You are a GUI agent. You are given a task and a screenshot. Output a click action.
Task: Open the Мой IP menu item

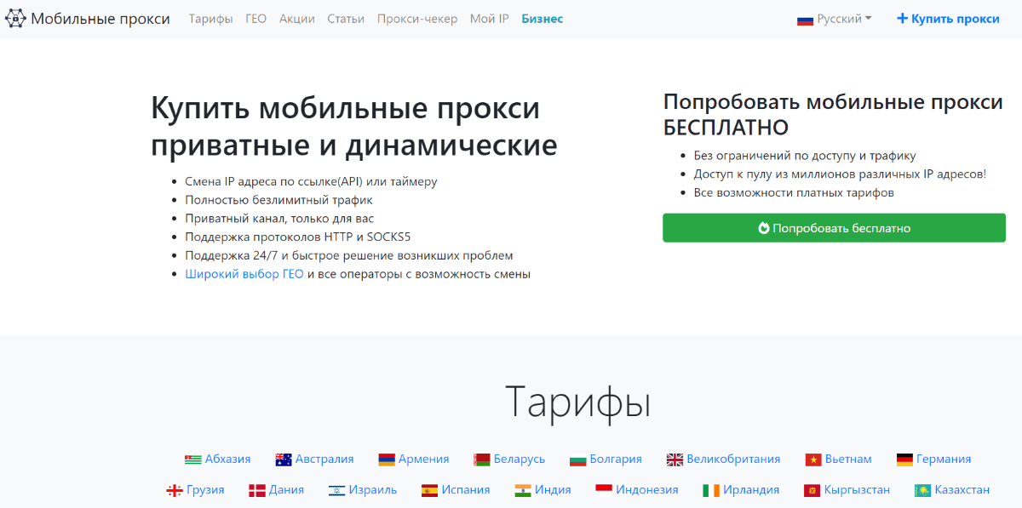[489, 19]
